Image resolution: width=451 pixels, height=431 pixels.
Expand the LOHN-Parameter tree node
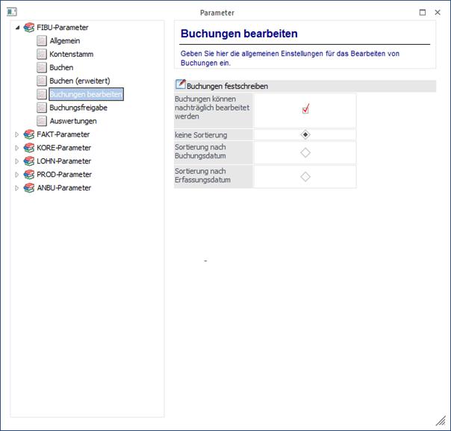(x=17, y=161)
